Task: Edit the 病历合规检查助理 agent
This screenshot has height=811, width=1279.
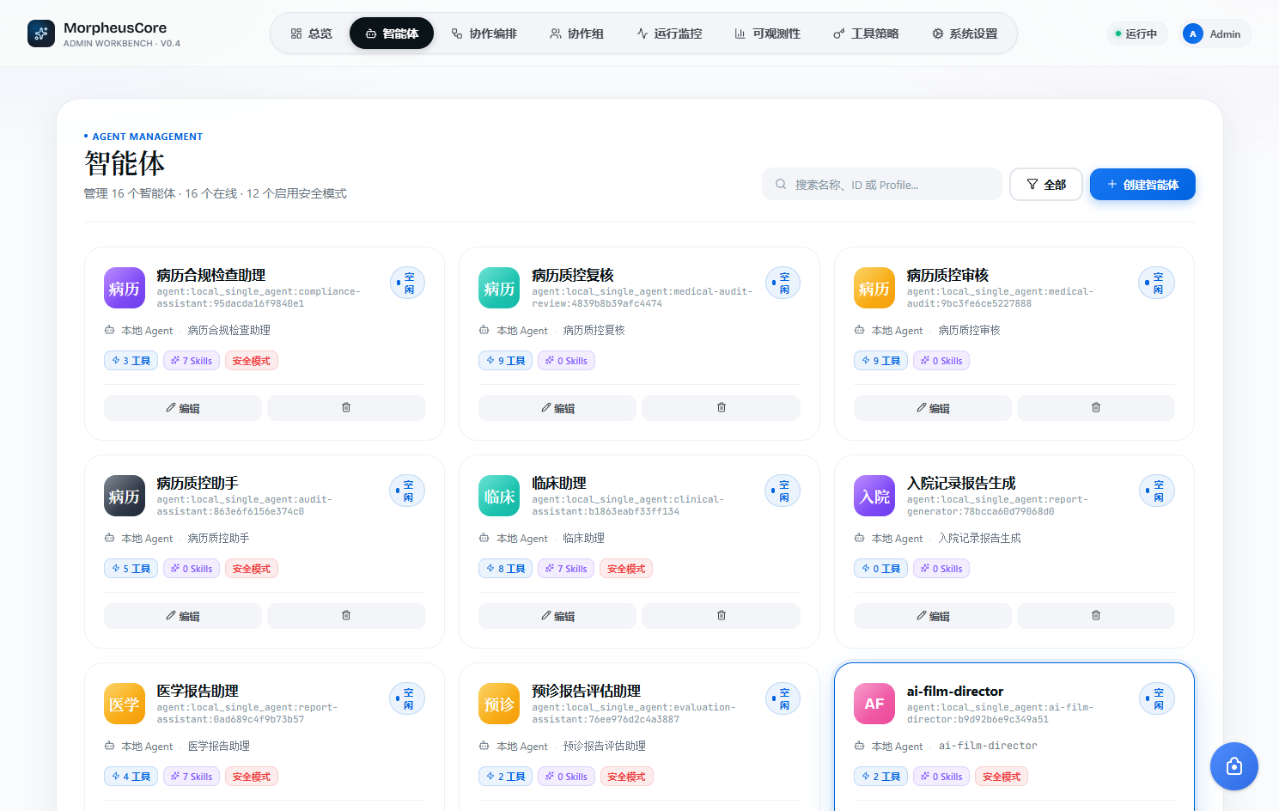Action: (183, 408)
